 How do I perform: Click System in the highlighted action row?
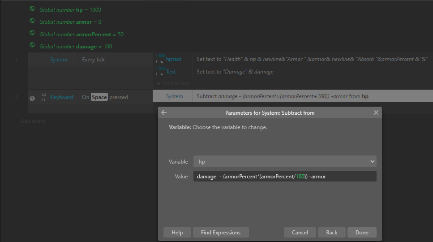coord(174,96)
